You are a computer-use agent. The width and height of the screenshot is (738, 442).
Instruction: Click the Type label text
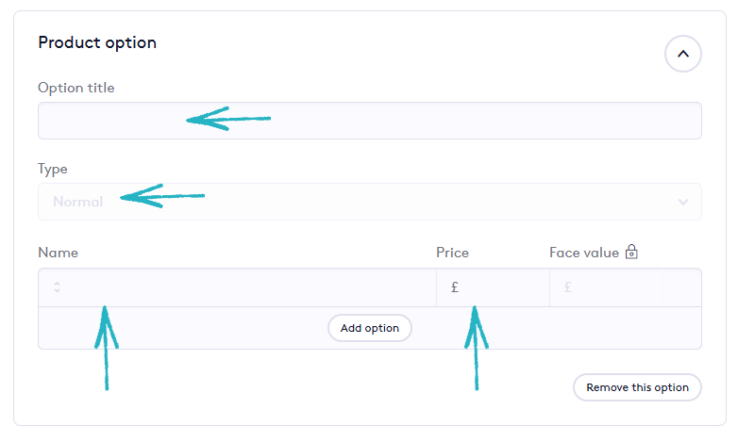pos(53,169)
